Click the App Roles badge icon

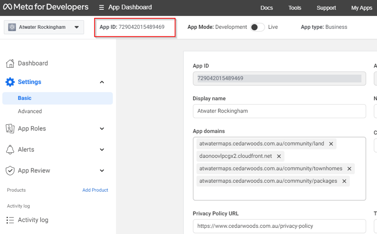click(10, 129)
